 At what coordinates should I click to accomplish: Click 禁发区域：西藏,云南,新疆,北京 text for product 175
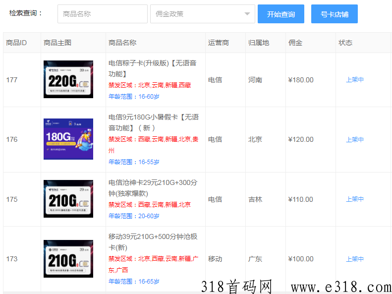(x=150, y=205)
